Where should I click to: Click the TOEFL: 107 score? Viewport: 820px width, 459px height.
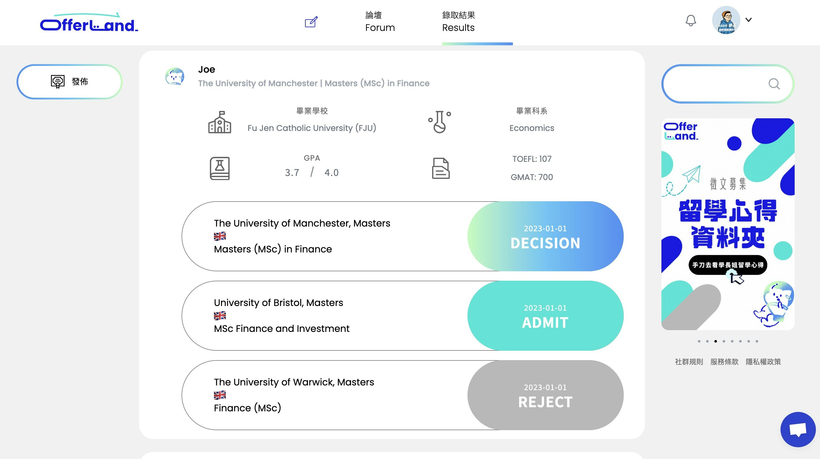pos(532,159)
